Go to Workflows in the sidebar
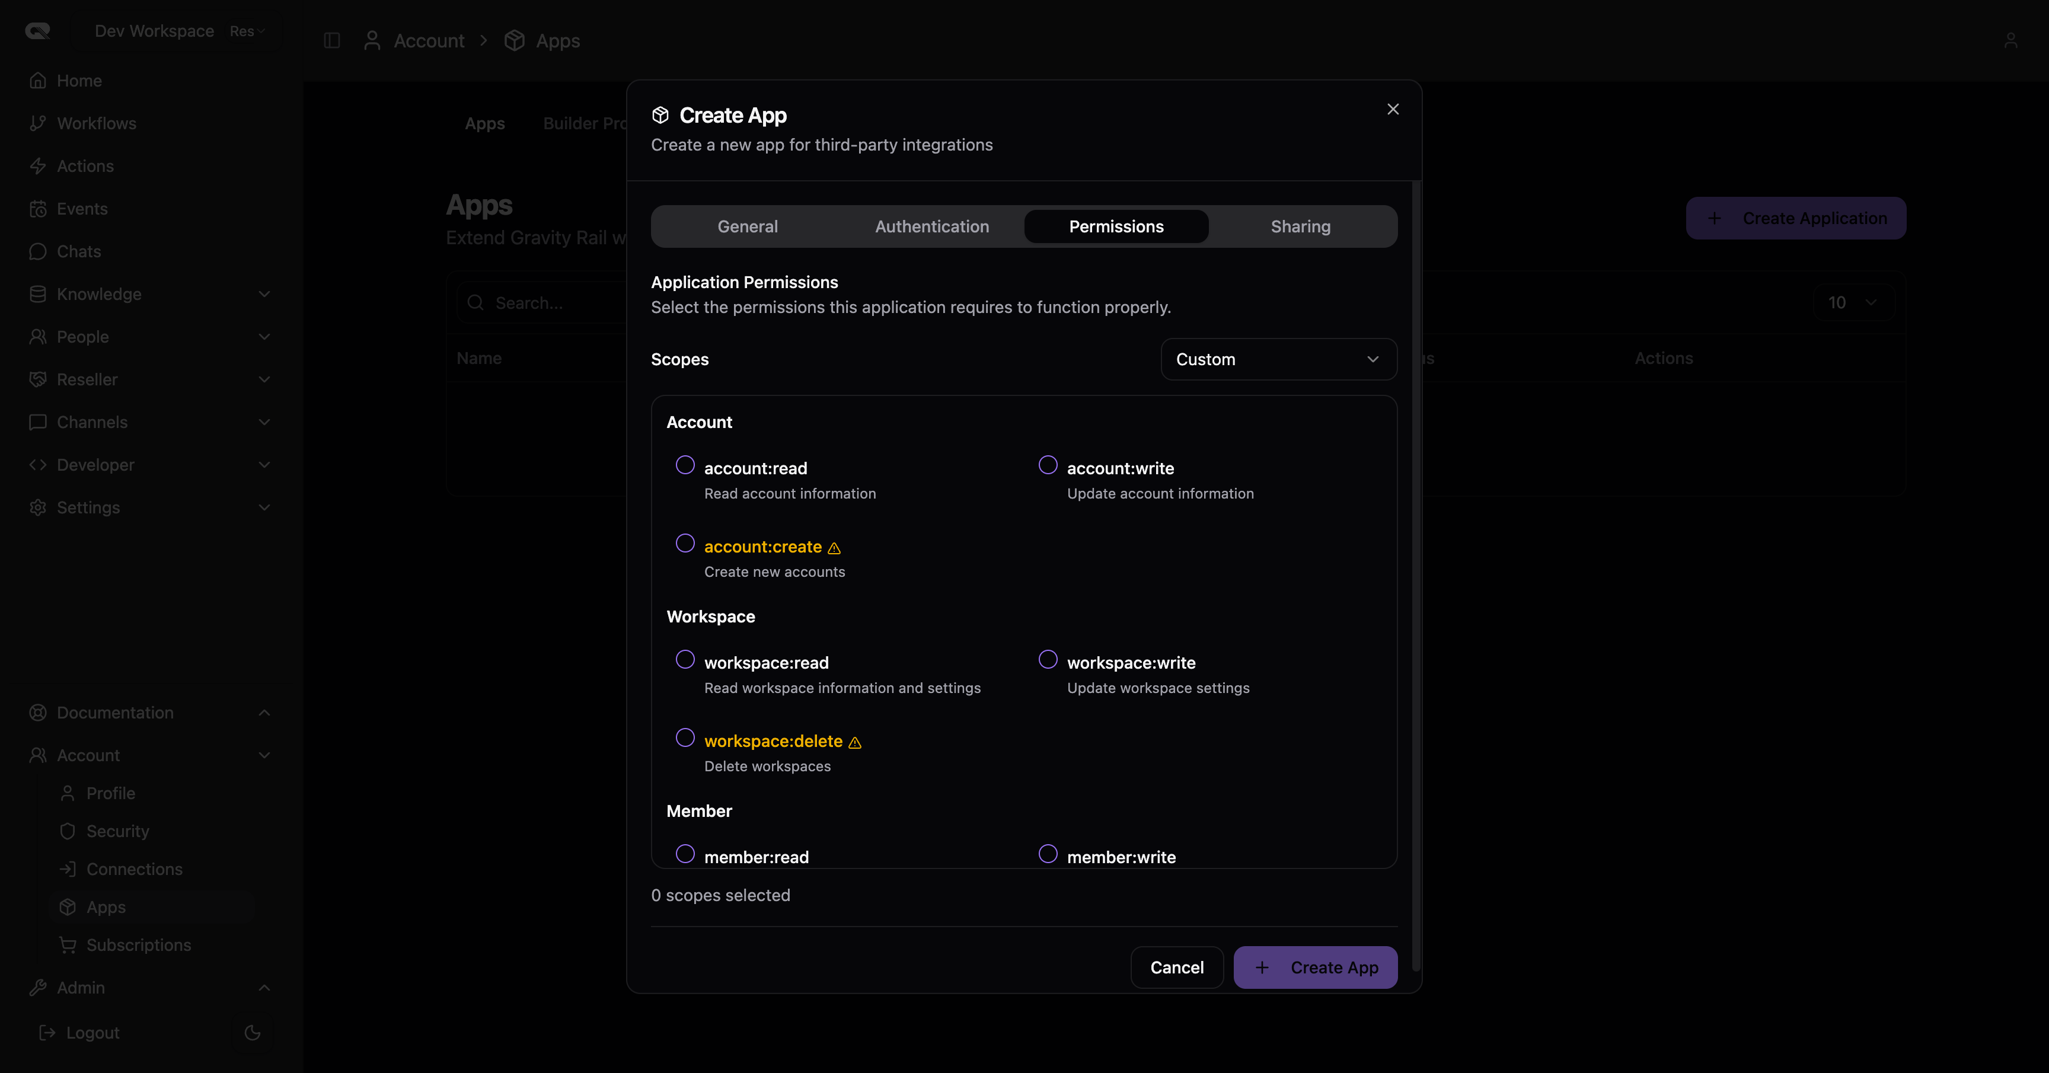 pos(96,123)
